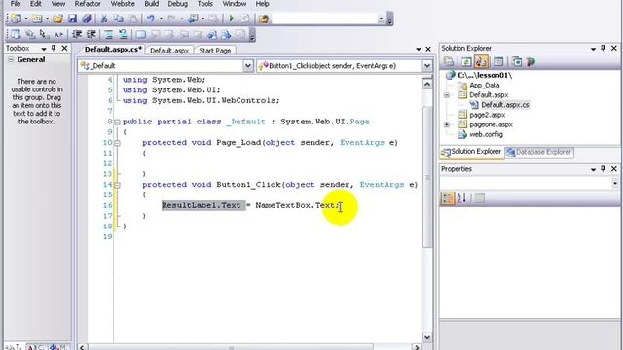Open the Debug menu
Viewport: 623px width, 350px height.
tap(177, 4)
